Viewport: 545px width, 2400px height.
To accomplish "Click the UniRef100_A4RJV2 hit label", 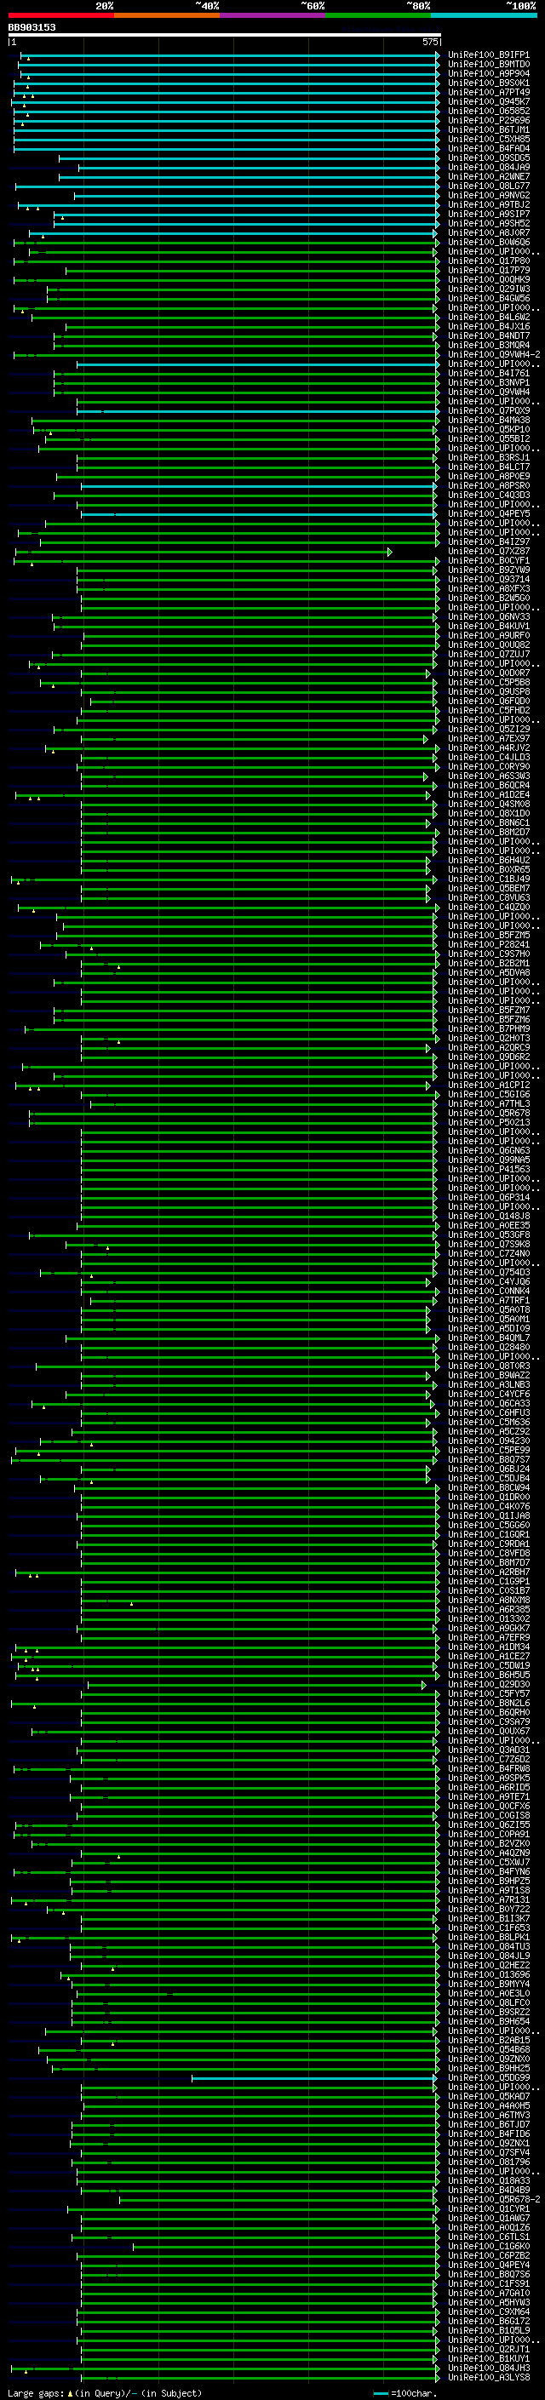I will click(x=488, y=748).
